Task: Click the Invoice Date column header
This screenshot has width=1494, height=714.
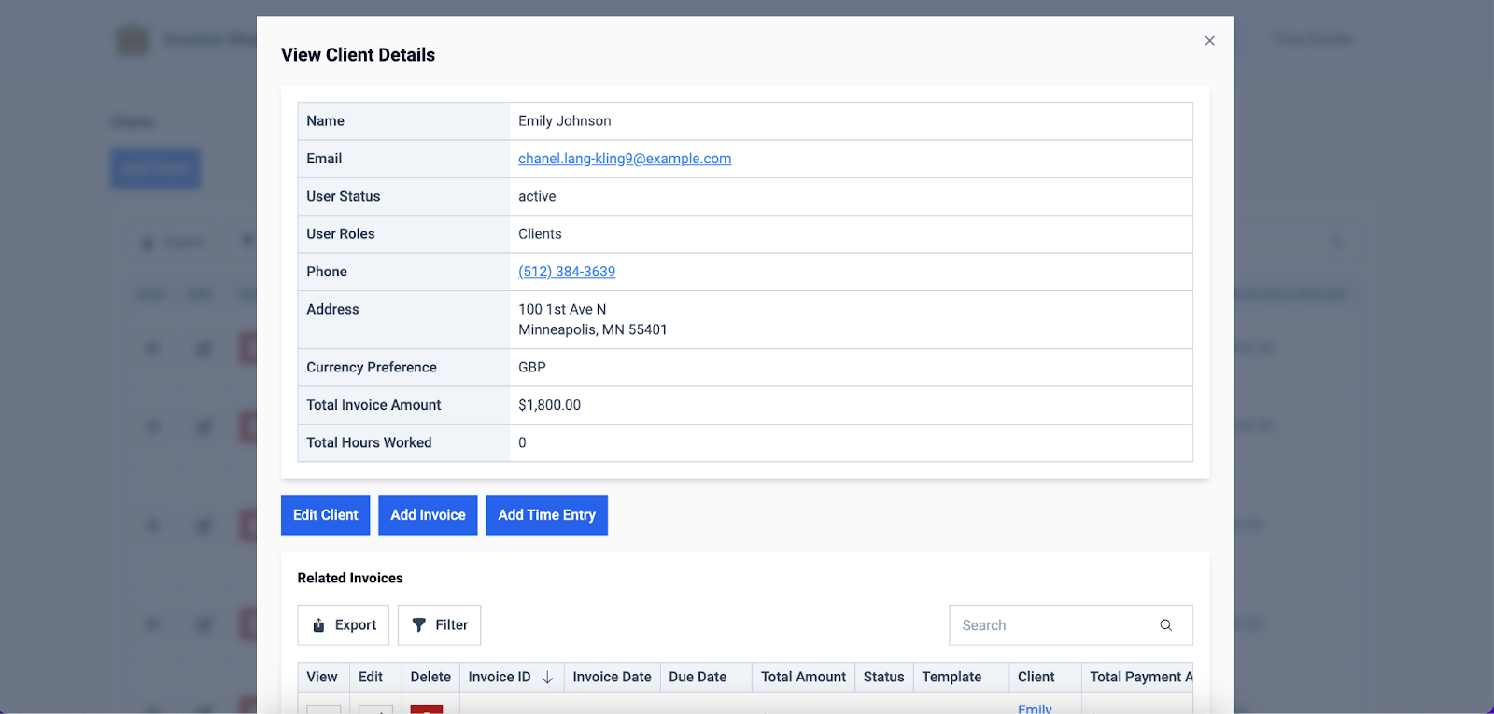Action: 612,677
